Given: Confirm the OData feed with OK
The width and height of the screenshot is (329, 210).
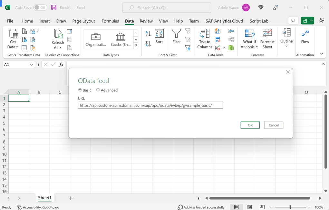Looking at the screenshot, I should tap(250, 125).
